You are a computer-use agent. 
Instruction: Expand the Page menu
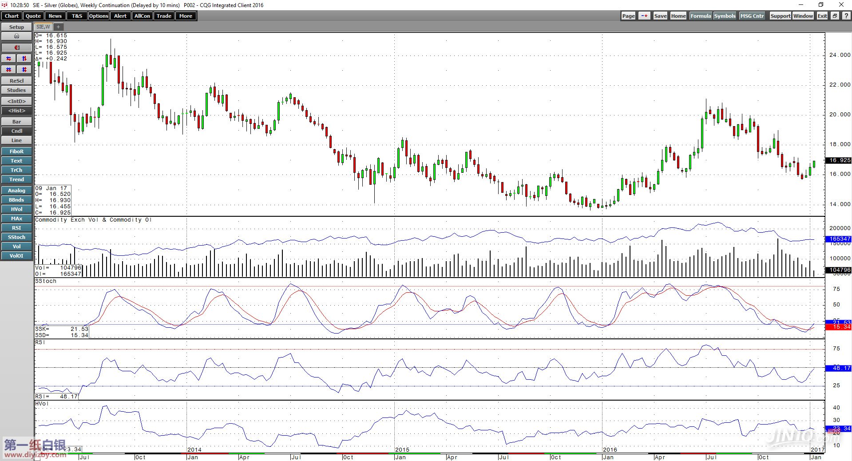click(628, 16)
